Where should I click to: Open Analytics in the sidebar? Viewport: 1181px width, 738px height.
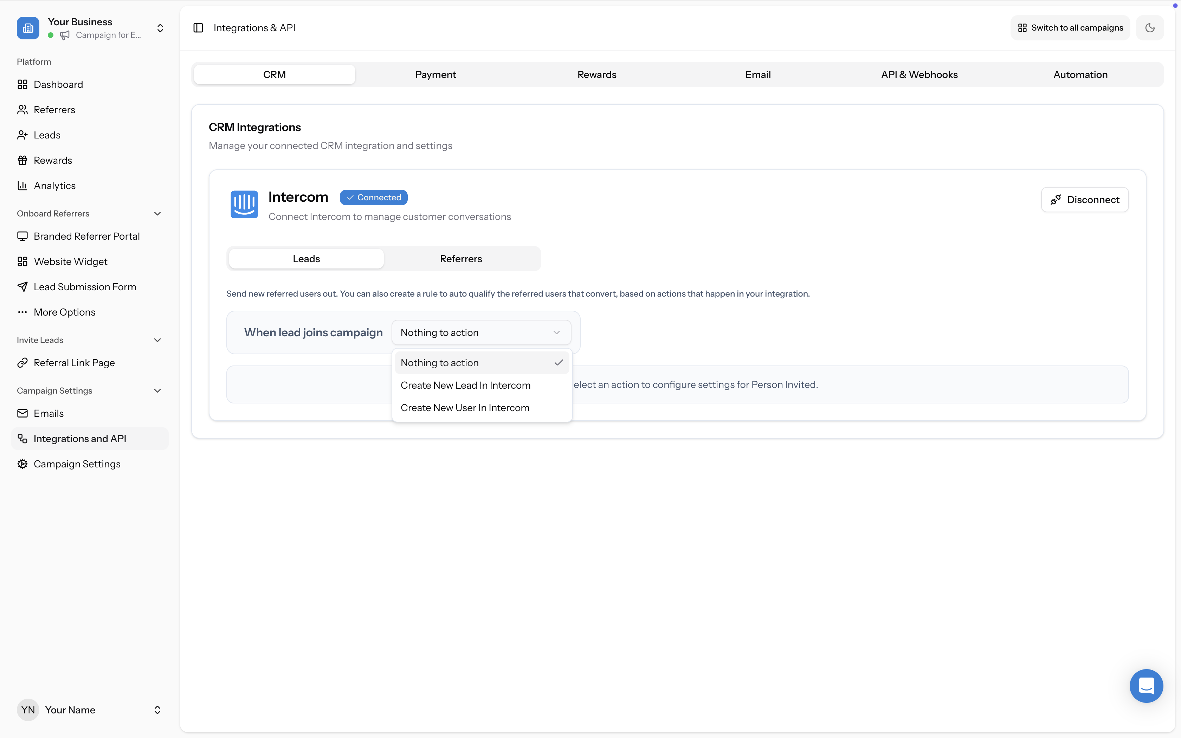click(54, 185)
